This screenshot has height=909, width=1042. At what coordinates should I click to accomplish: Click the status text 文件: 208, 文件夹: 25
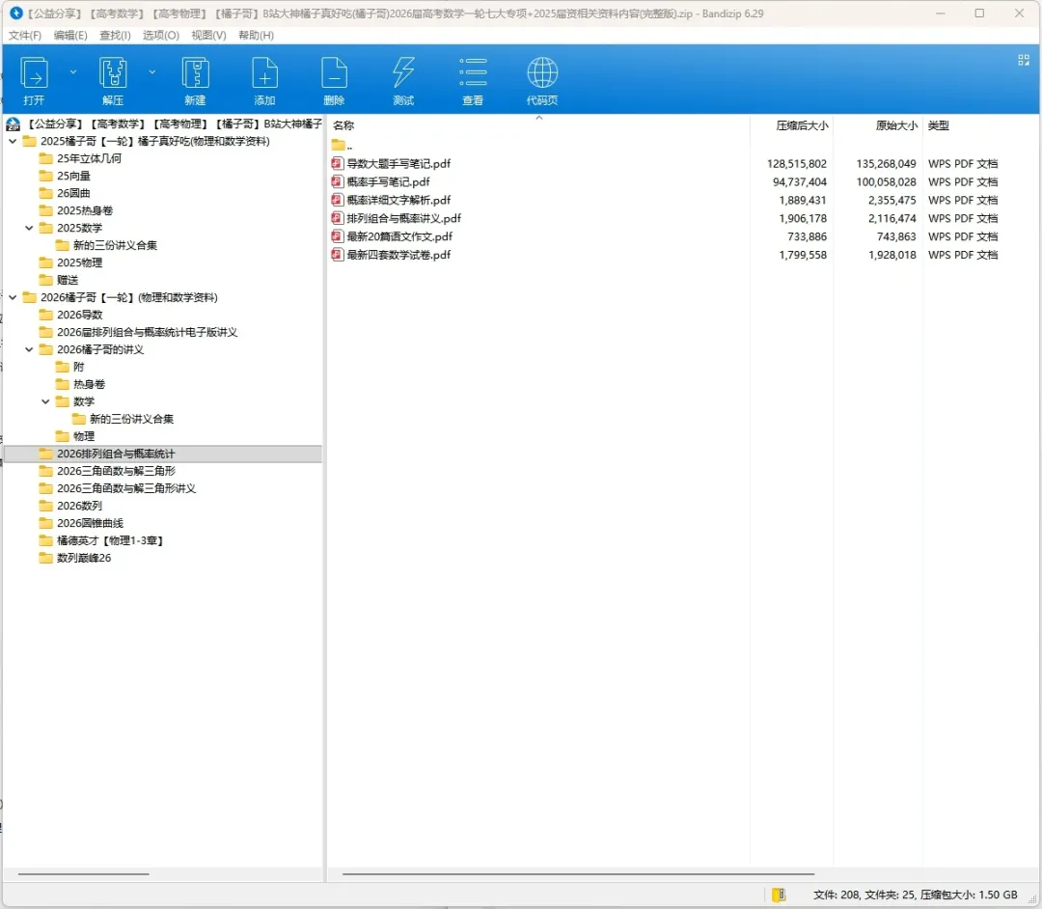click(x=864, y=895)
